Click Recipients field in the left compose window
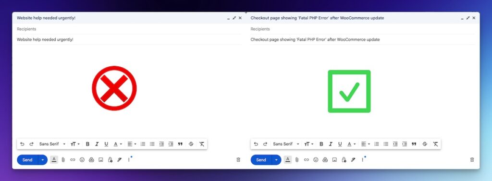This screenshot has width=492, height=181. click(x=129, y=29)
